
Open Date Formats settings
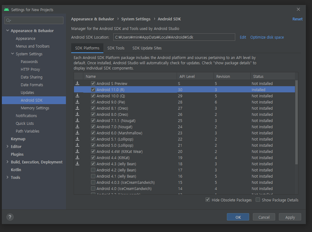(32, 85)
